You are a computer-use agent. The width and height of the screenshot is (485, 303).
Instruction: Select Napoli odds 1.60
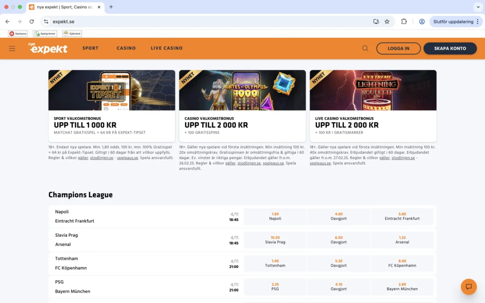[275, 216]
